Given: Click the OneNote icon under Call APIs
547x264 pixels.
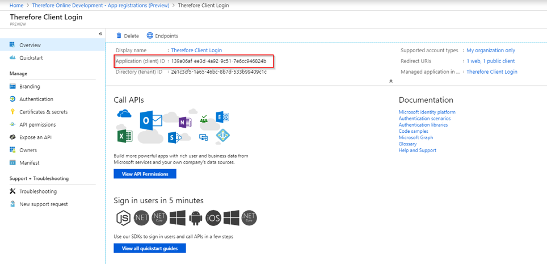Looking at the screenshot, I should coord(185,123).
